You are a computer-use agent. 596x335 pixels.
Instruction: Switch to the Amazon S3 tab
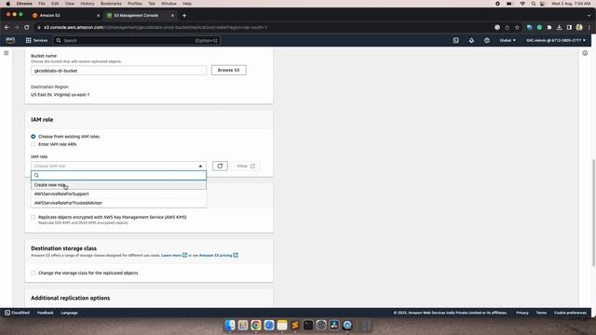coord(64,16)
